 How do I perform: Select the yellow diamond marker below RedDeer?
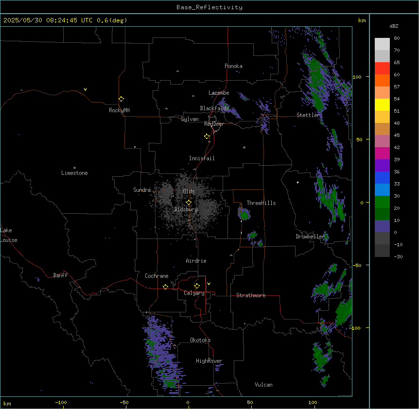(x=207, y=136)
